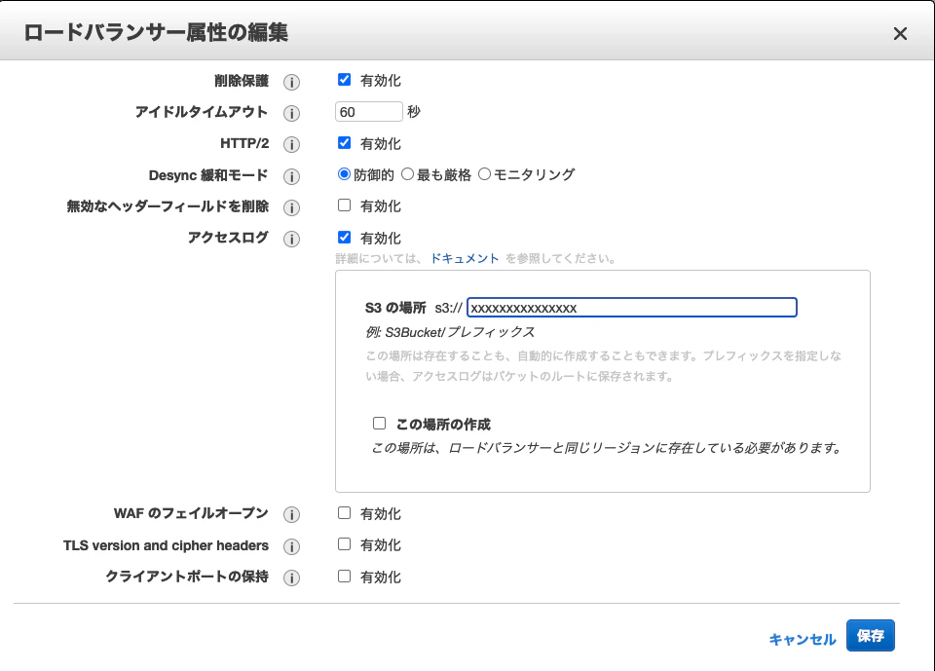935x671 pixels.
Task: Click the idle timeout seconds field
Action: pos(369,112)
